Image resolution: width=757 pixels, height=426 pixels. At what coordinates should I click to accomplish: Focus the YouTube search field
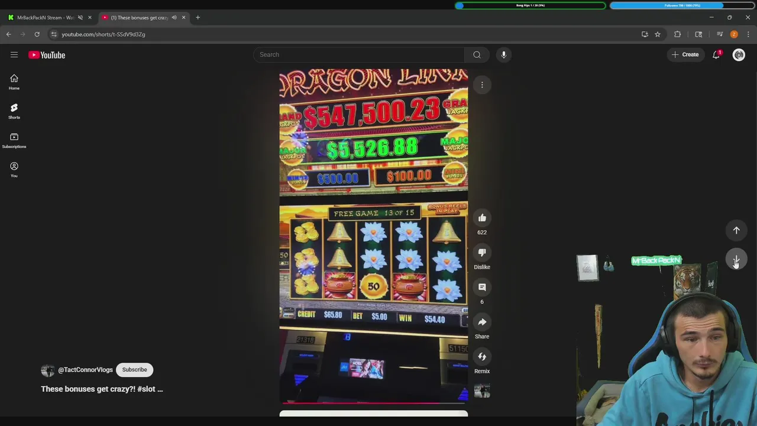tap(359, 54)
